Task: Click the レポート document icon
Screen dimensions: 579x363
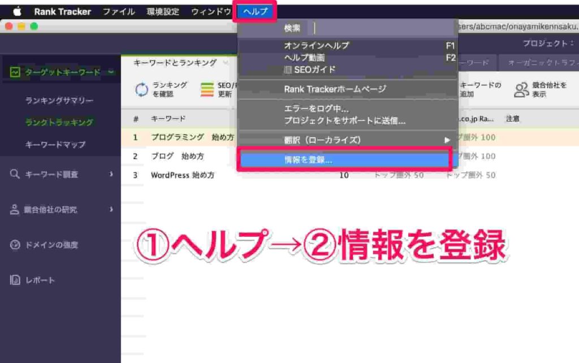Action: pyautogui.click(x=15, y=280)
